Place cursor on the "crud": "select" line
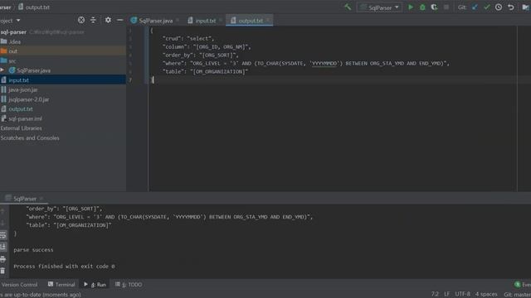The image size is (531, 298). click(x=188, y=39)
